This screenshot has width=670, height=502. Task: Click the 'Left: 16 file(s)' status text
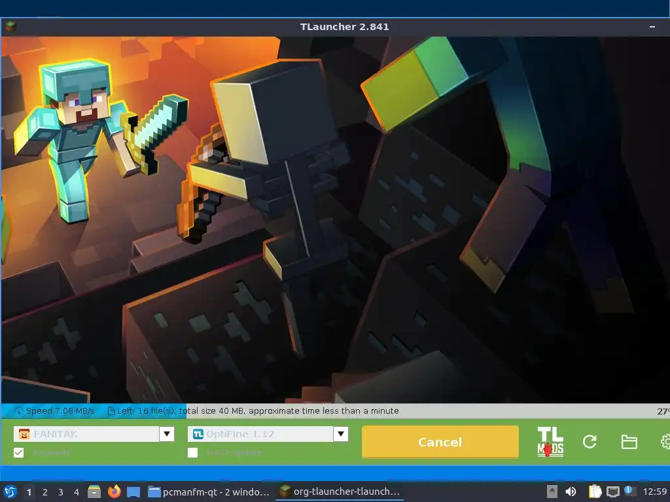146,411
